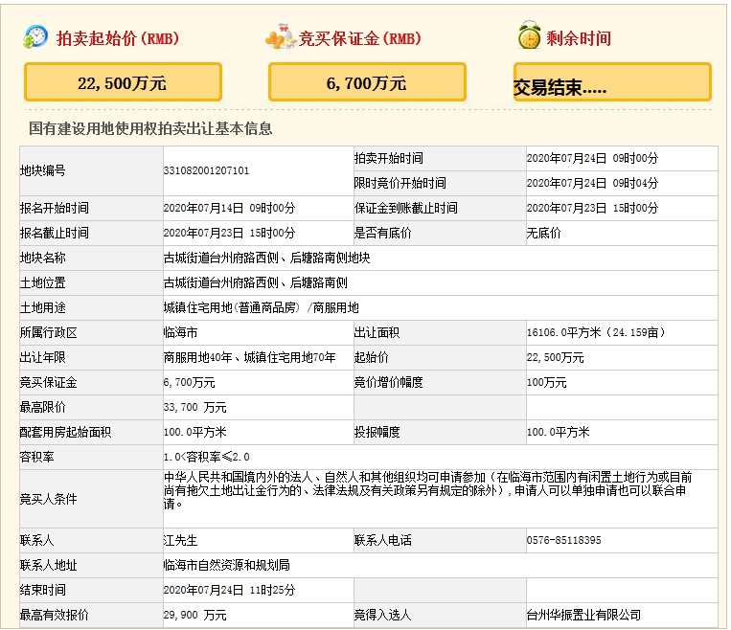Image resolution: width=731 pixels, height=630 pixels.
Task: Click the 投报幅度 label
Action: (x=377, y=433)
